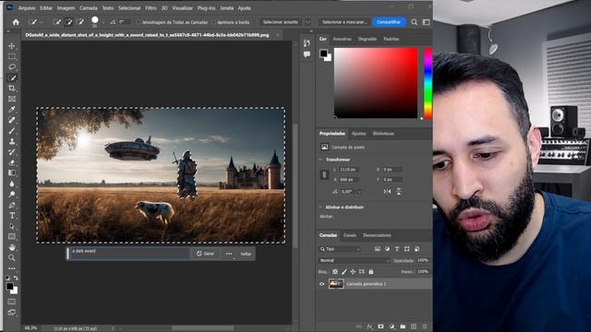Select the Path Selection tool
Screen dimensions: 591x332
click(12, 226)
